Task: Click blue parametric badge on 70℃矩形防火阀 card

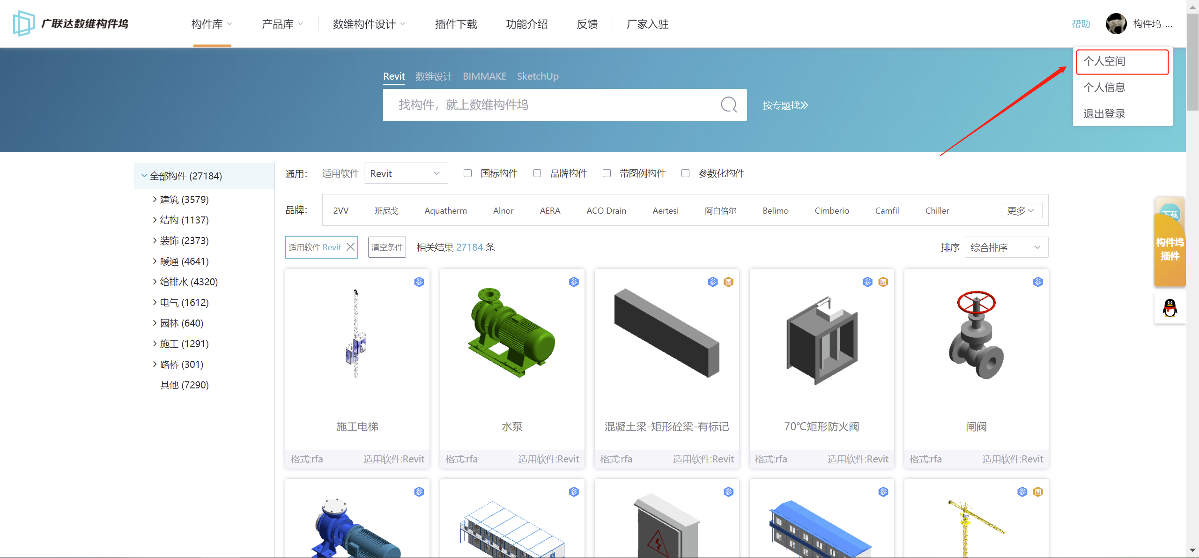Action: [x=867, y=282]
